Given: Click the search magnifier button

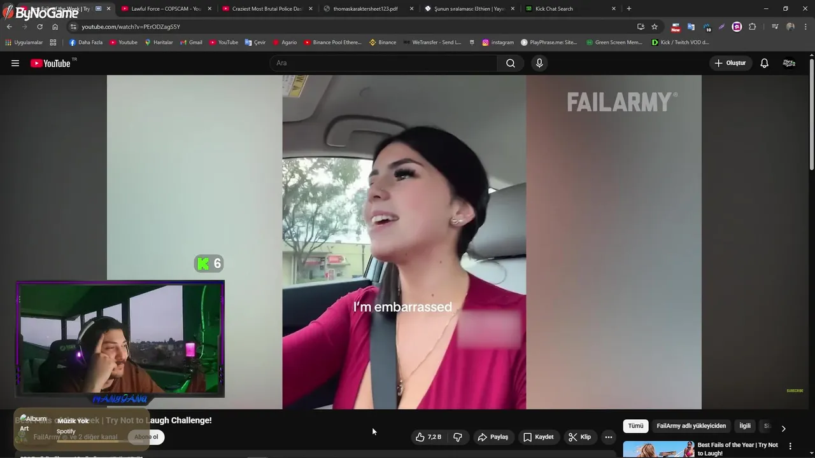Looking at the screenshot, I should pos(511,63).
